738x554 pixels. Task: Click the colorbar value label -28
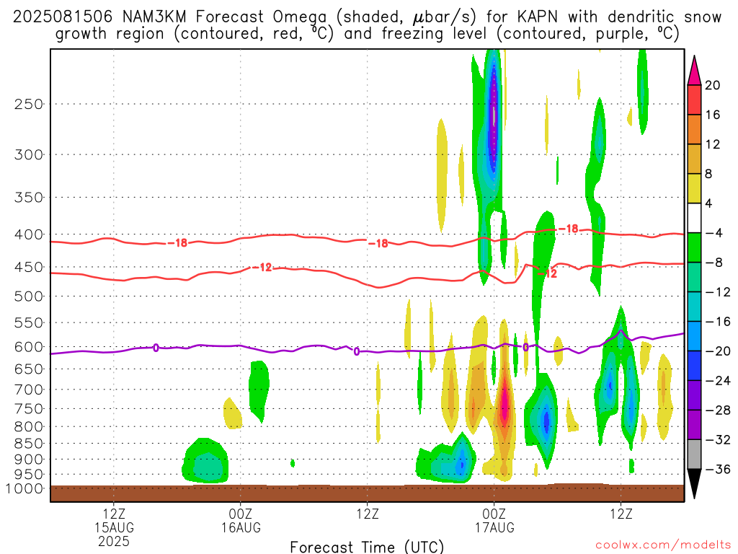[718, 410]
